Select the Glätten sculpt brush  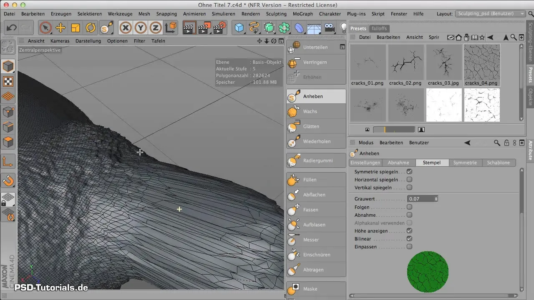[316, 126]
